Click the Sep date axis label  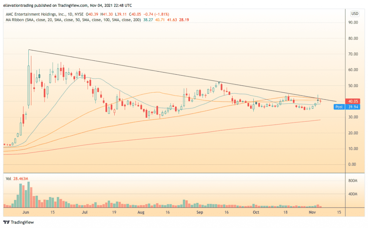[x=199, y=212]
